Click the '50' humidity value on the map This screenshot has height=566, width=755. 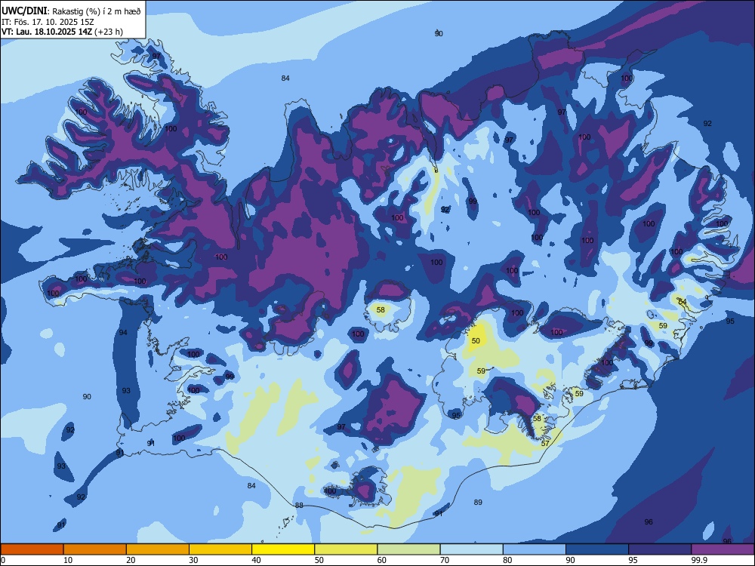(x=476, y=341)
